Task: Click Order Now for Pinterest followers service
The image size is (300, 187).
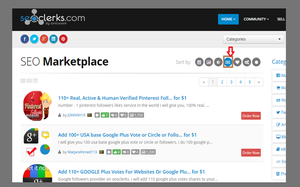Action: [x=251, y=115]
